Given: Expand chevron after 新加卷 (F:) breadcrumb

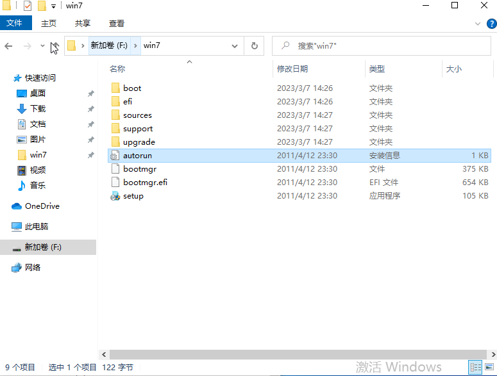Looking at the screenshot, I should (x=135, y=46).
